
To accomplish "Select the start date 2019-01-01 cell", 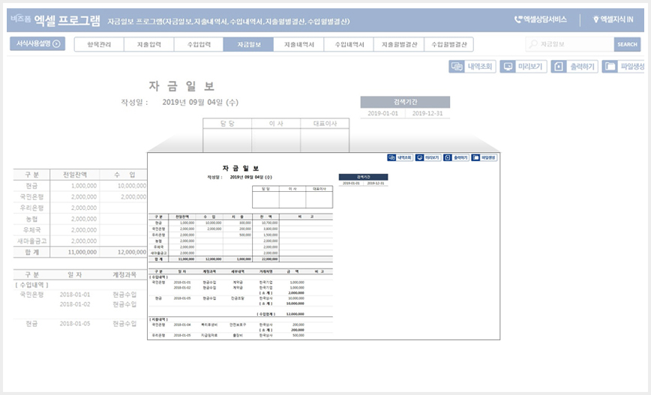I will (x=382, y=113).
